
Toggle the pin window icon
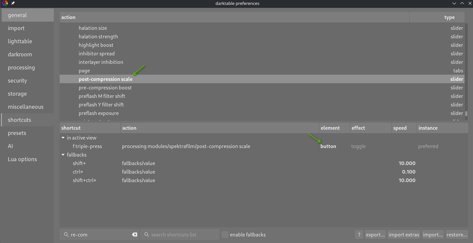tap(12, 3)
